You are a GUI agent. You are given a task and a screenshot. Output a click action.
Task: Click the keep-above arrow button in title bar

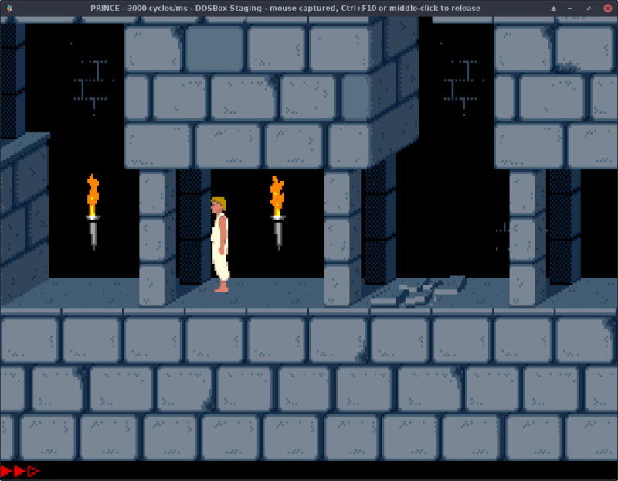click(x=553, y=9)
